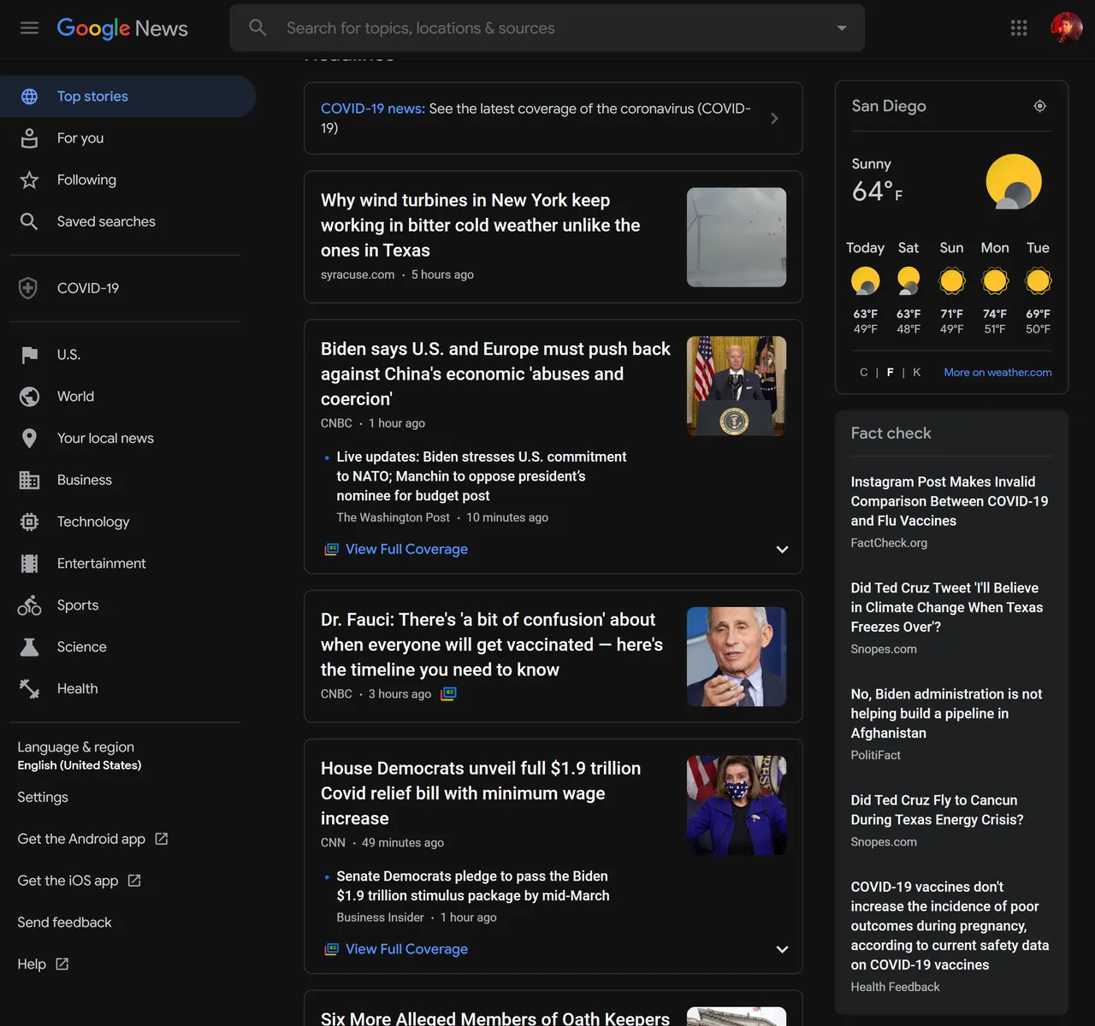The width and height of the screenshot is (1095, 1026).
Task: Open COVID-19 news banner chevron
Action: [x=774, y=118]
